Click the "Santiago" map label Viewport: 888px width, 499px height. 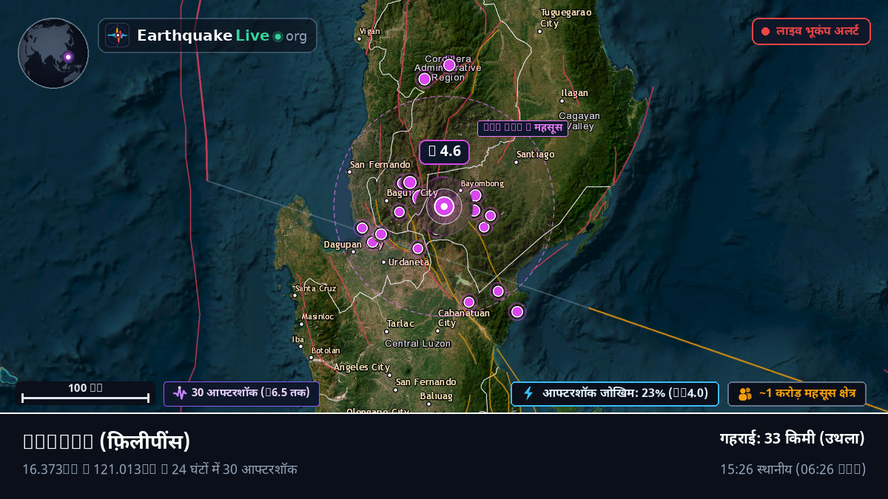(535, 155)
